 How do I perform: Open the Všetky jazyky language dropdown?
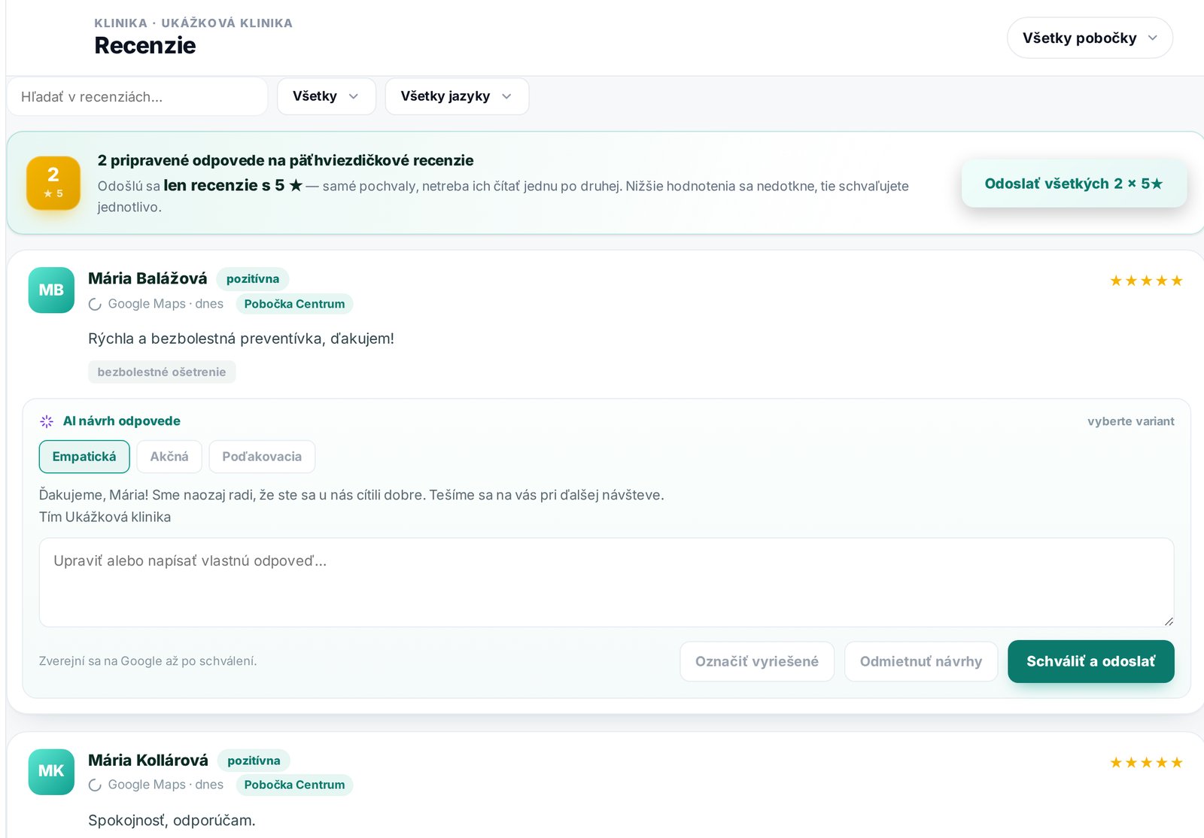click(457, 96)
